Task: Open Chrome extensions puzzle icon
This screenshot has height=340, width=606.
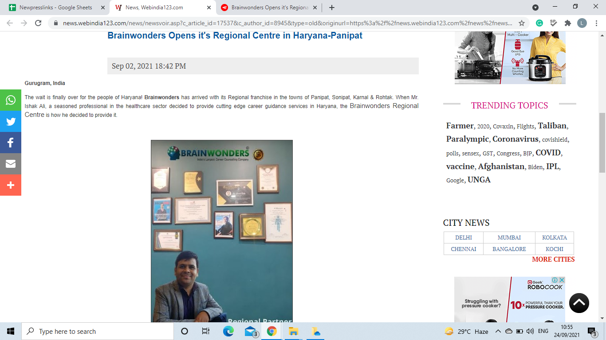Action: pyautogui.click(x=568, y=23)
